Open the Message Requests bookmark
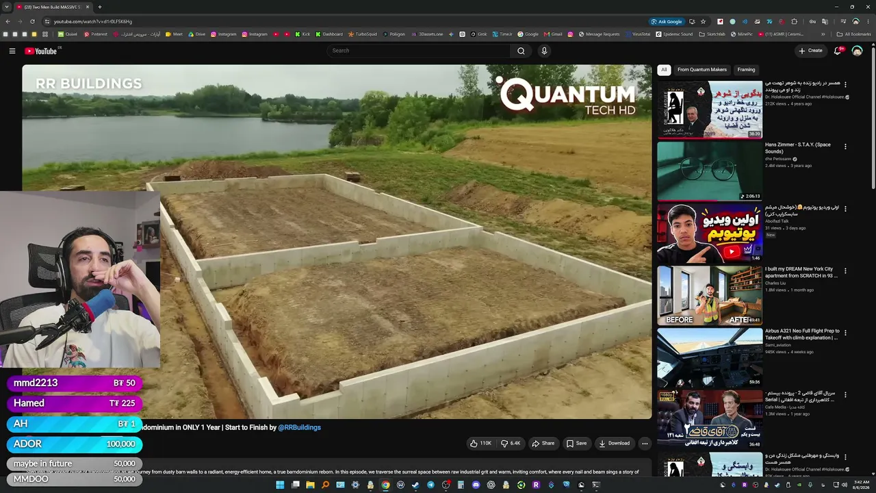 599,34
